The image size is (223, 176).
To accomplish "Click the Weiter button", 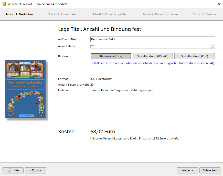I will click(x=187, y=170).
